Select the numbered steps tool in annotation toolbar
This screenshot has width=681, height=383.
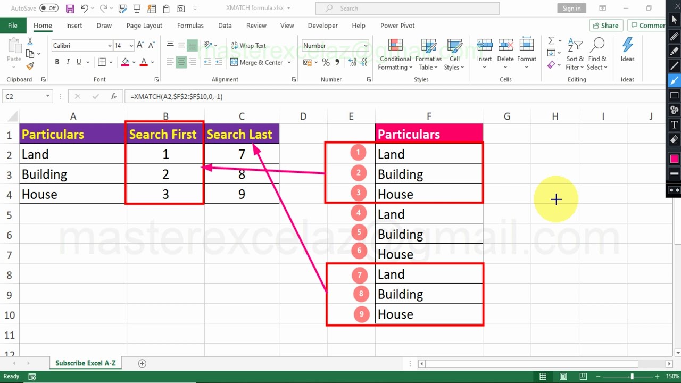click(674, 110)
